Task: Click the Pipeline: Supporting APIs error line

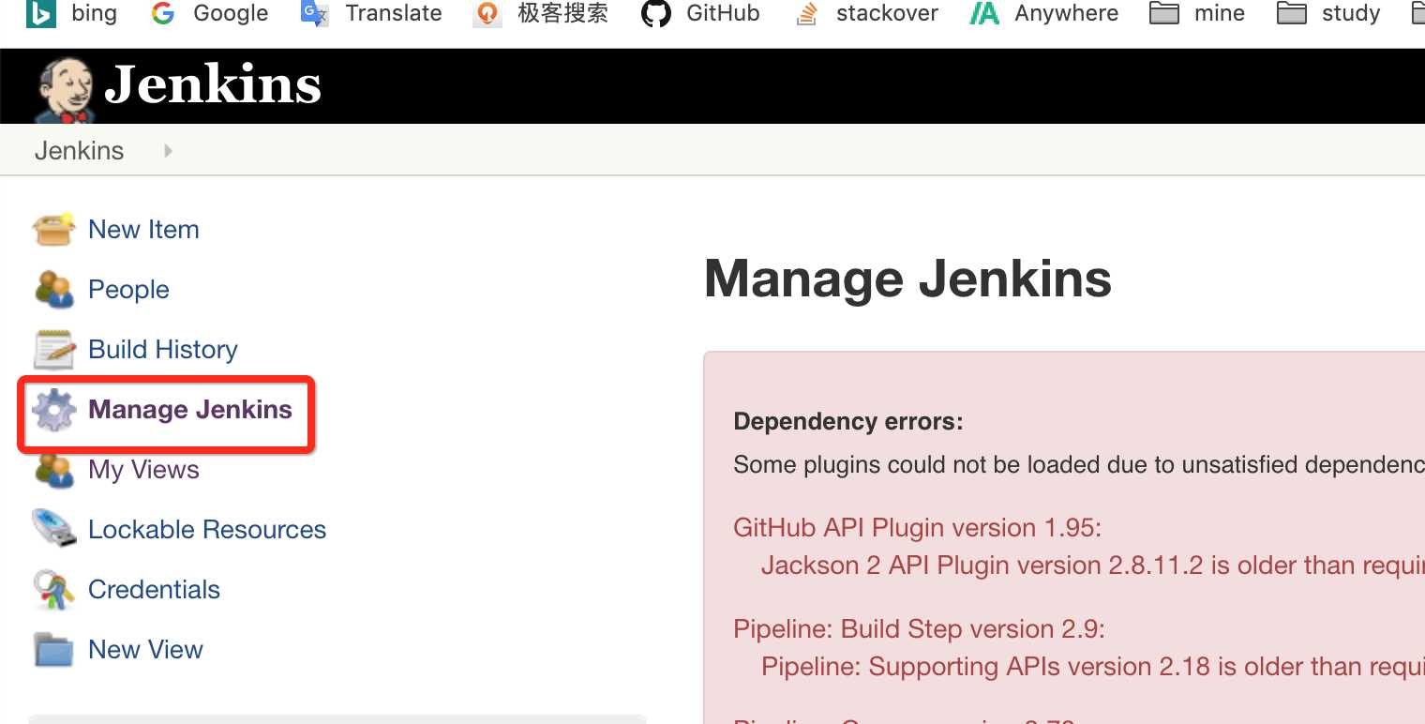Action: [1093, 667]
